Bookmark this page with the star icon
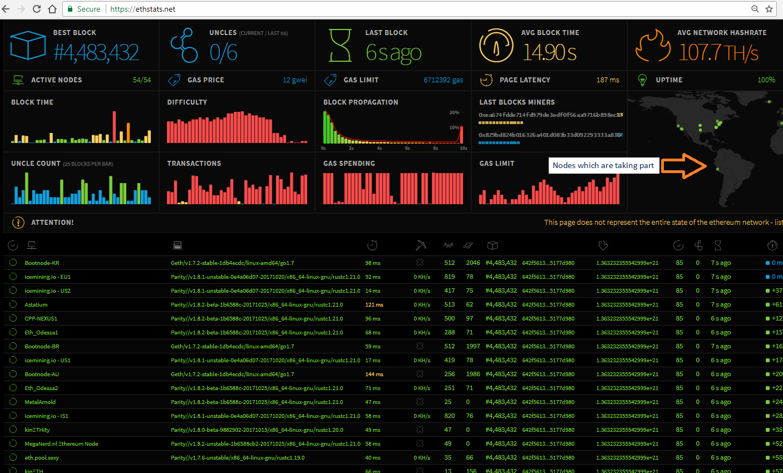This screenshot has height=473, width=783. pos(770,9)
